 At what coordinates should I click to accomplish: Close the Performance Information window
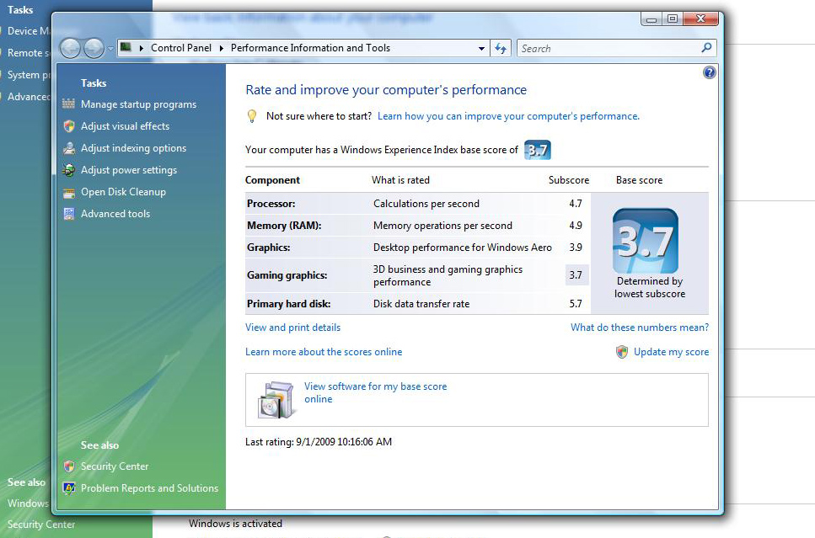[x=700, y=19]
